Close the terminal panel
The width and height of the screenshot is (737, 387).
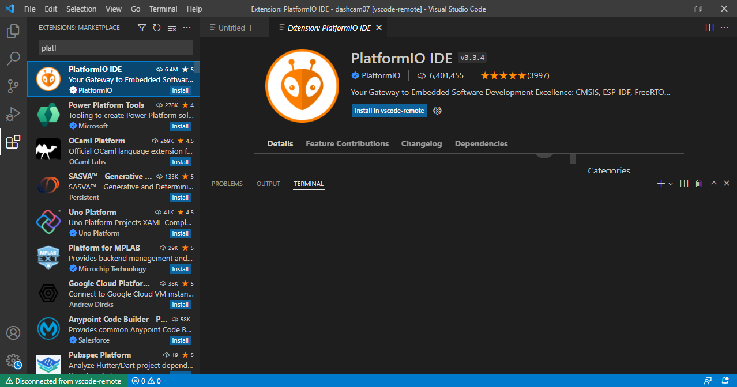(x=727, y=184)
